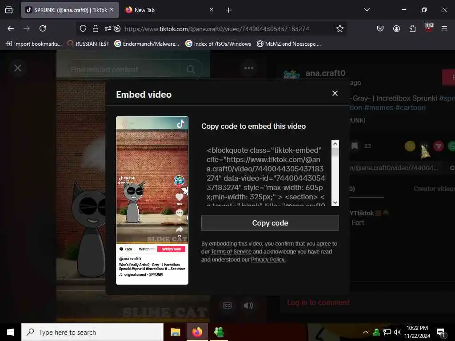Click the site security padlock icon
Screen dimensions: 455x341
[95, 28]
